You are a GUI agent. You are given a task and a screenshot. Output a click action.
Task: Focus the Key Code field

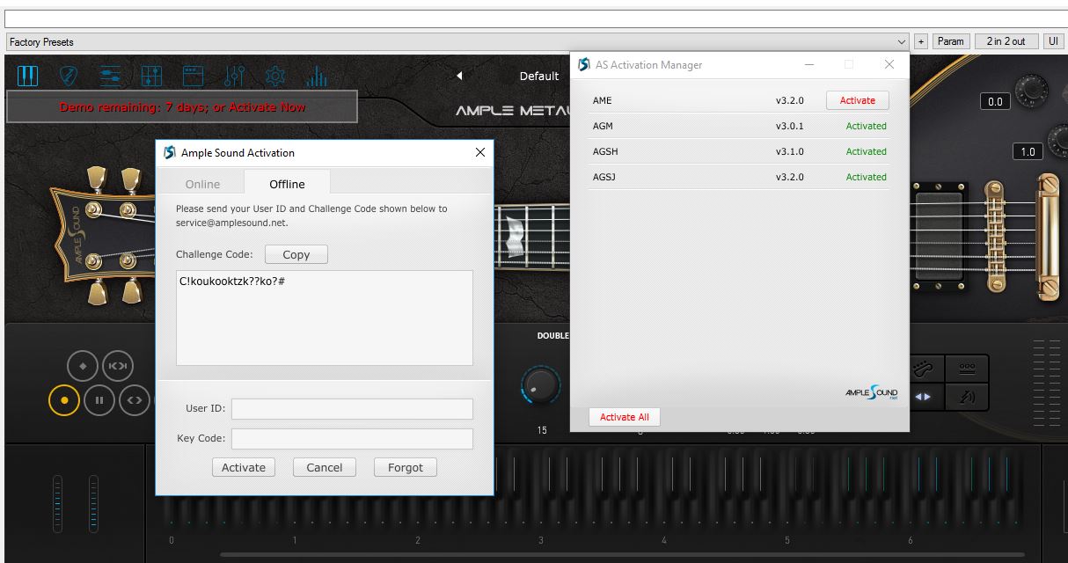(352, 438)
